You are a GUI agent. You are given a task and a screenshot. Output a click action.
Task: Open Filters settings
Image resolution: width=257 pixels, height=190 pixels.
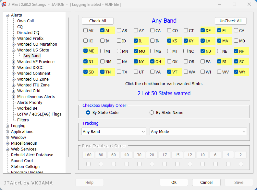point(23,120)
